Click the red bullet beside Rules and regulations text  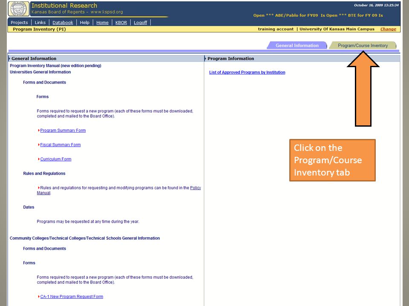(x=39, y=188)
